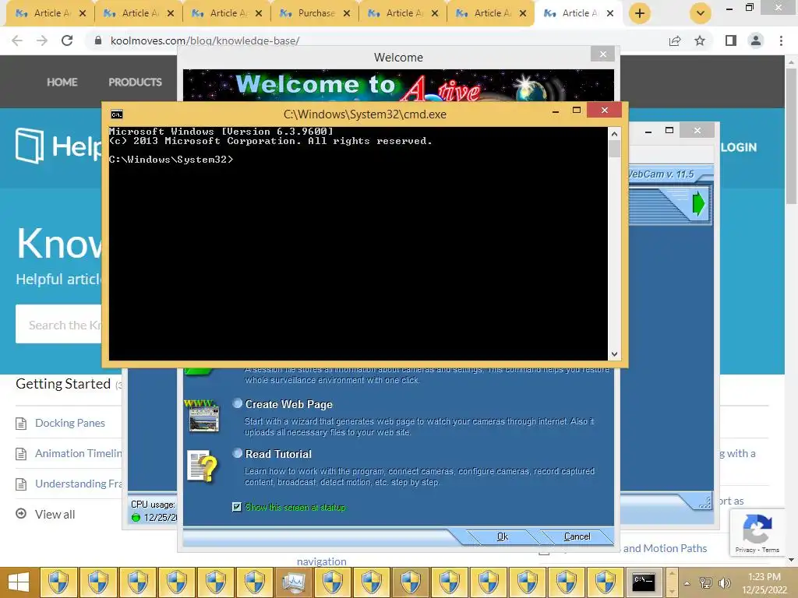
Task: Click the cmd icon in the taskbar
Action: (643, 582)
